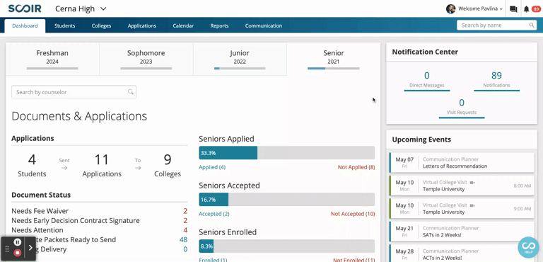Image resolution: width=543 pixels, height=262 pixels.
Task: Open the May 21 SATs in 2 Weeks event
Action: 462,232
